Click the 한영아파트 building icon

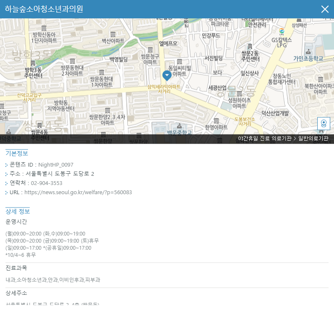click(216, 121)
